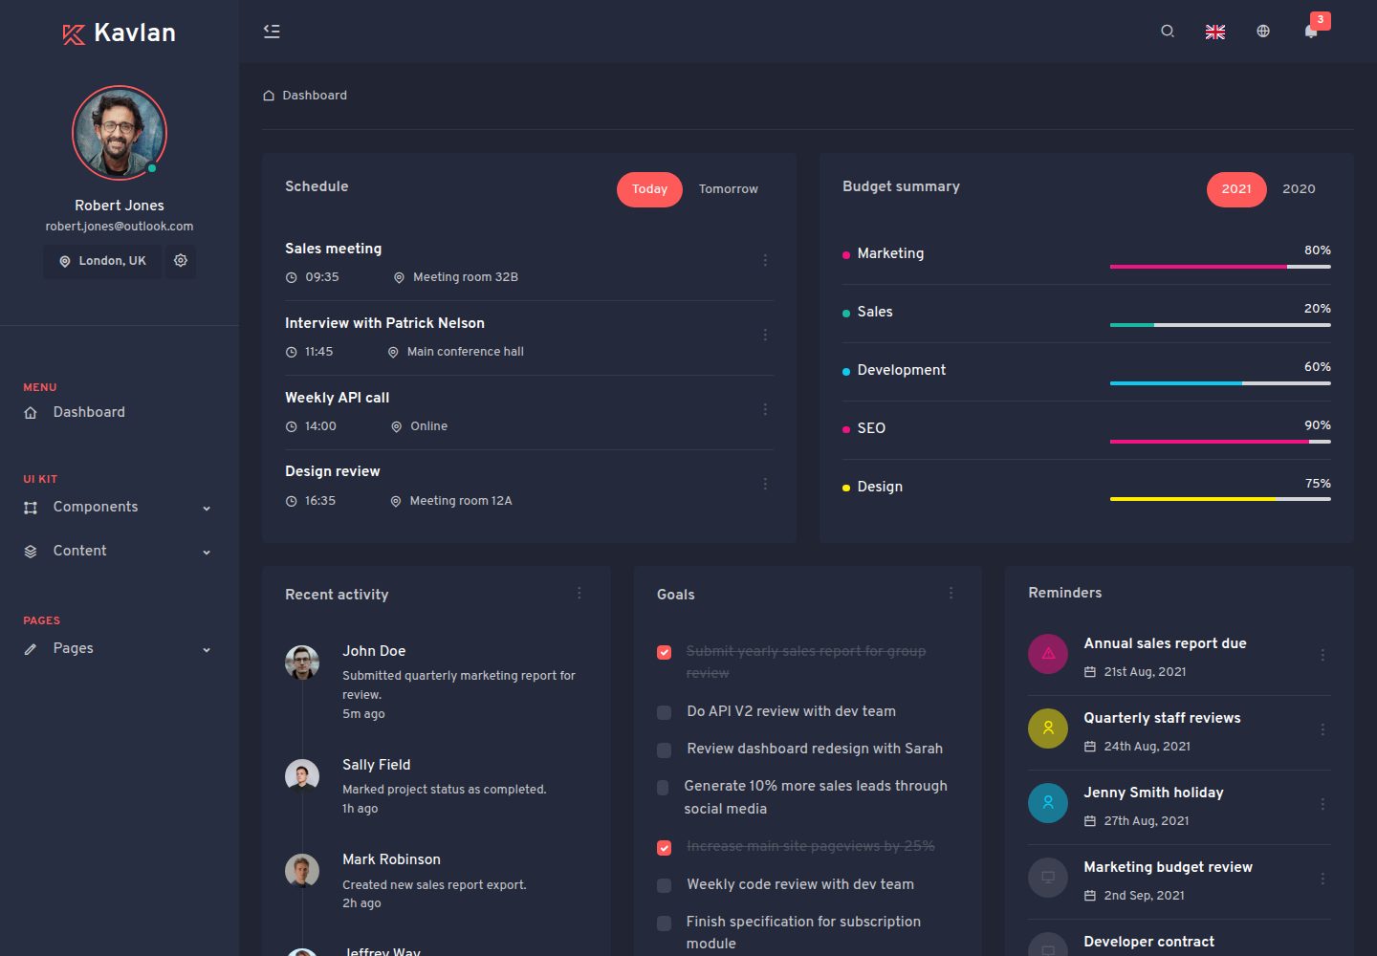The image size is (1377, 956).
Task: Expand the Components menu
Action: [119, 507]
